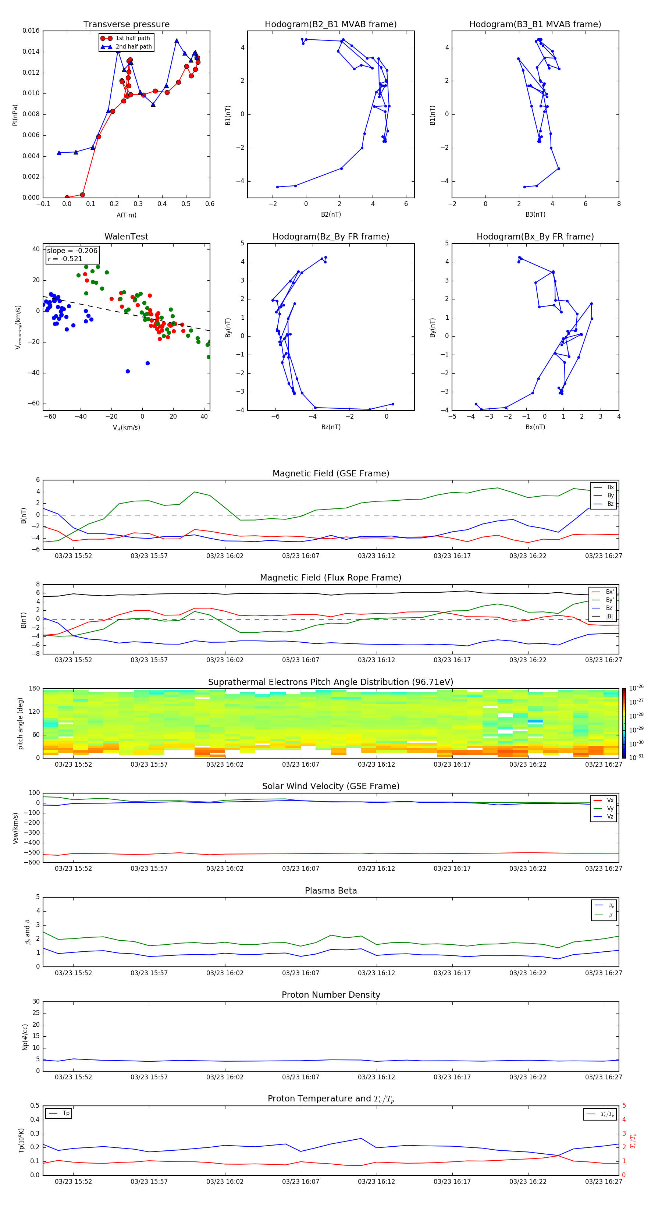This screenshot has width=662, height=1214.
Task: Click 'B3(nT)' x-axis label
Action: [x=535, y=214]
